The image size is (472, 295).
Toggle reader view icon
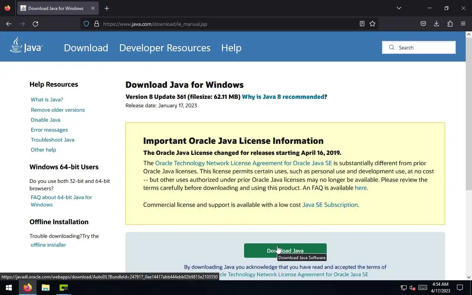tap(362, 24)
